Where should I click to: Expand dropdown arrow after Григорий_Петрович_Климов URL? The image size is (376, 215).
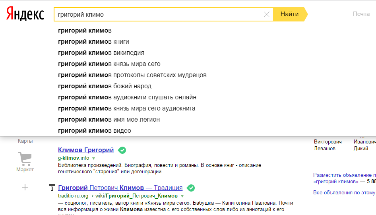[x=182, y=196]
